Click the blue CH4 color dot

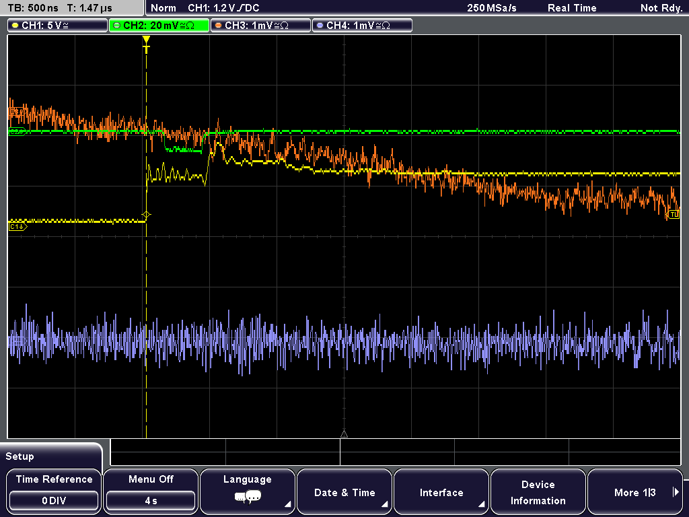pos(320,26)
